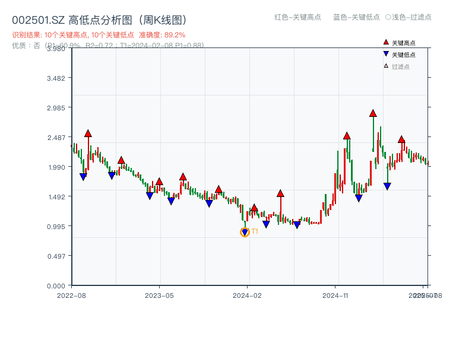Click the blue 关键低点 triangle legend icon
The height and width of the screenshot is (356, 475).
tap(386, 54)
